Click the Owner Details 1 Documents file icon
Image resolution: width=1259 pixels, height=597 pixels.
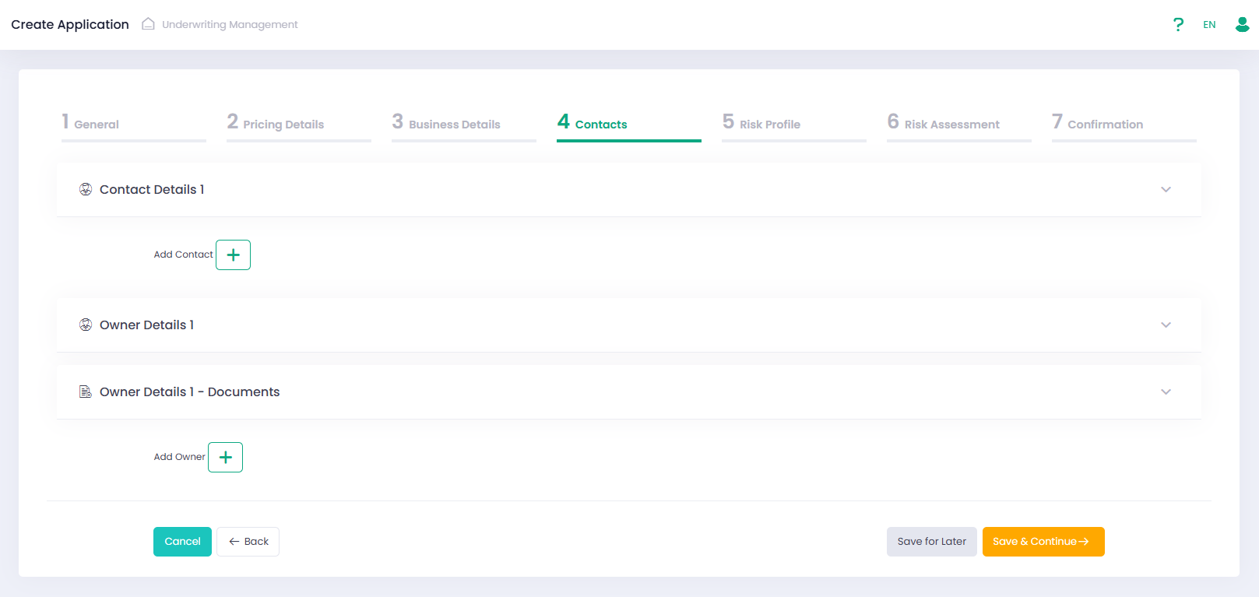(86, 392)
